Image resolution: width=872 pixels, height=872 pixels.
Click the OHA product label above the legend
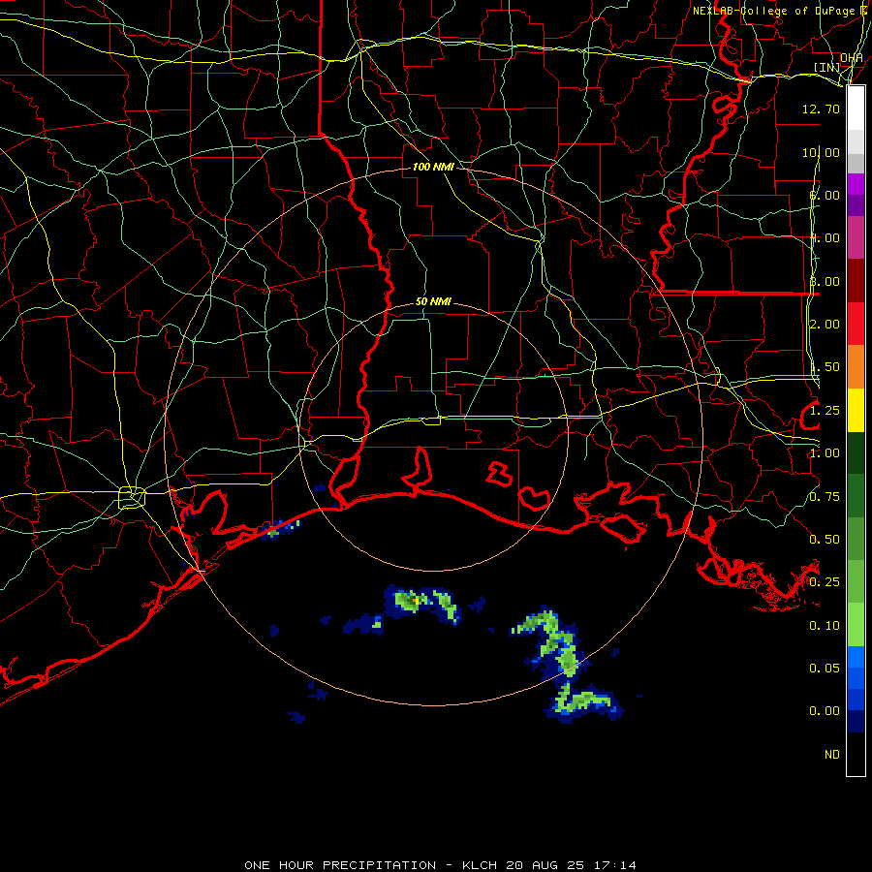[851, 57]
